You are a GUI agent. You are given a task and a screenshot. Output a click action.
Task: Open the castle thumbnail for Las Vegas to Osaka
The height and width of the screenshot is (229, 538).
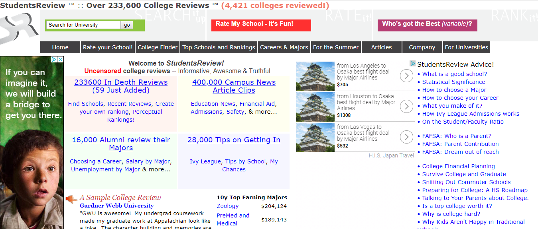pyautogui.click(x=315, y=138)
